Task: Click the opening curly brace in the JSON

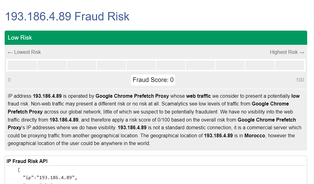Action: click(x=19, y=170)
